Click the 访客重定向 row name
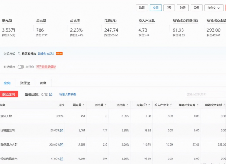 click(8, 131)
